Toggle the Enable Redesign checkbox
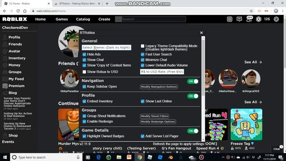The width and height of the screenshot is (286, 161). click(x=84, y=122)
